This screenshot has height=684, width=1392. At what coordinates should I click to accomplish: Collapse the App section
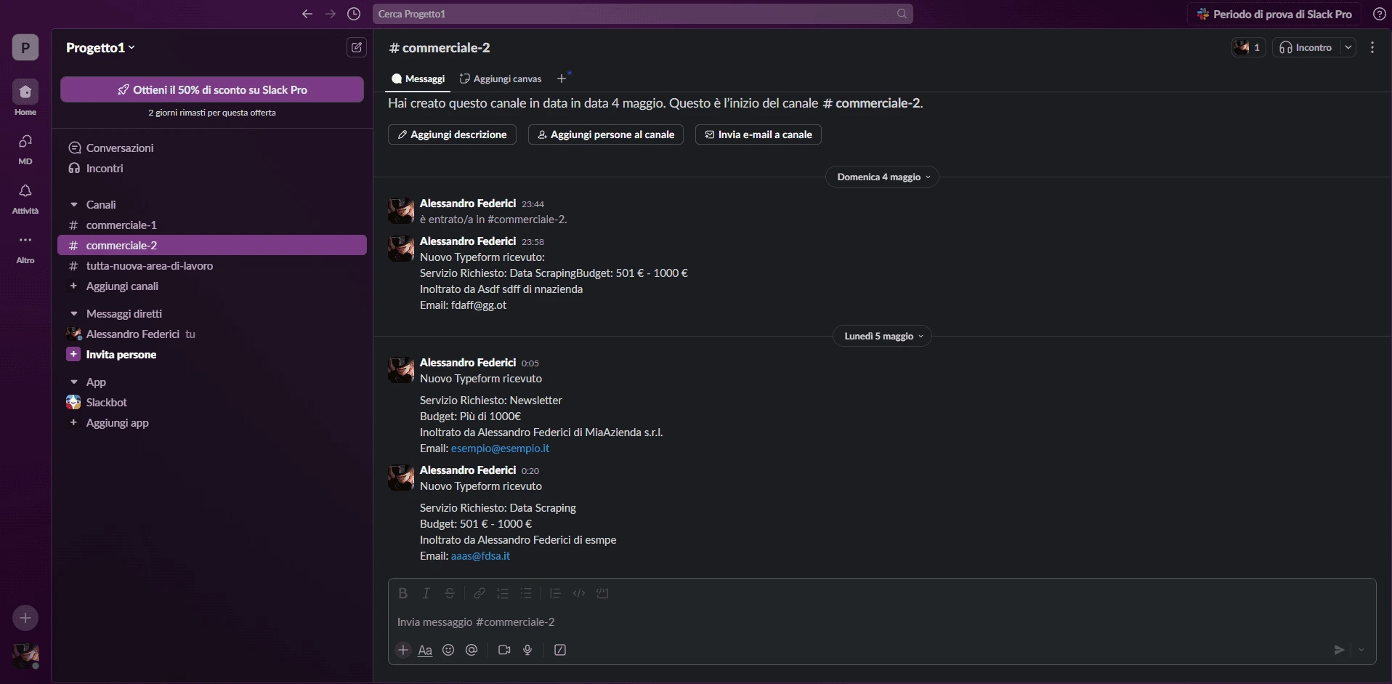[x=74, y=382]
